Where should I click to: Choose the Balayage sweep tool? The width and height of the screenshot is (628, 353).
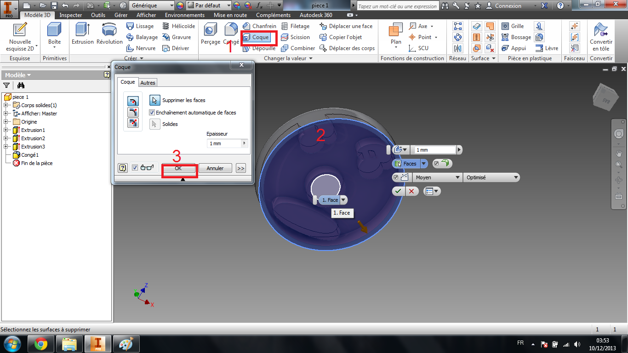(142, 37)
